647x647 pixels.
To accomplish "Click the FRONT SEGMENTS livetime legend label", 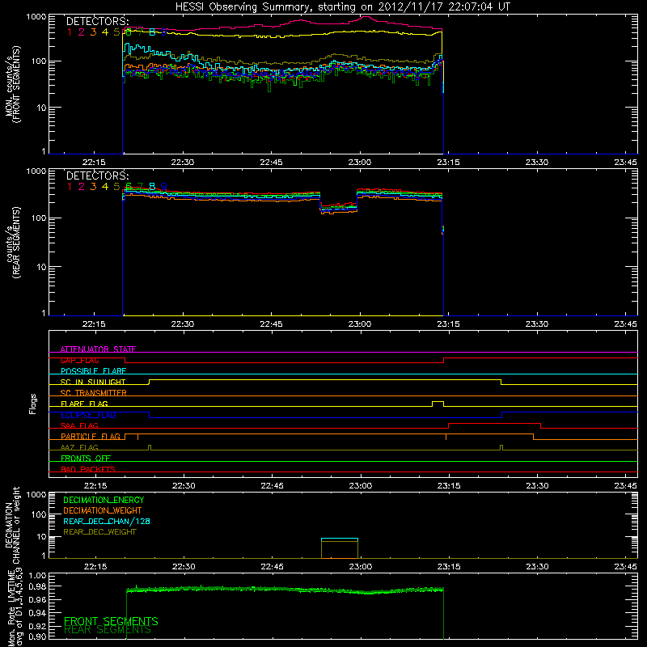I will point(111,621).
